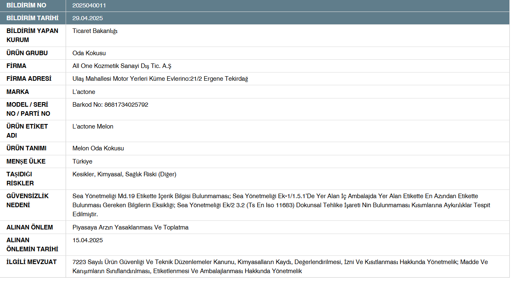Click the BİLDİRİM YAPAN KURUM label
The image size is (511, 283).
[32, 35]
